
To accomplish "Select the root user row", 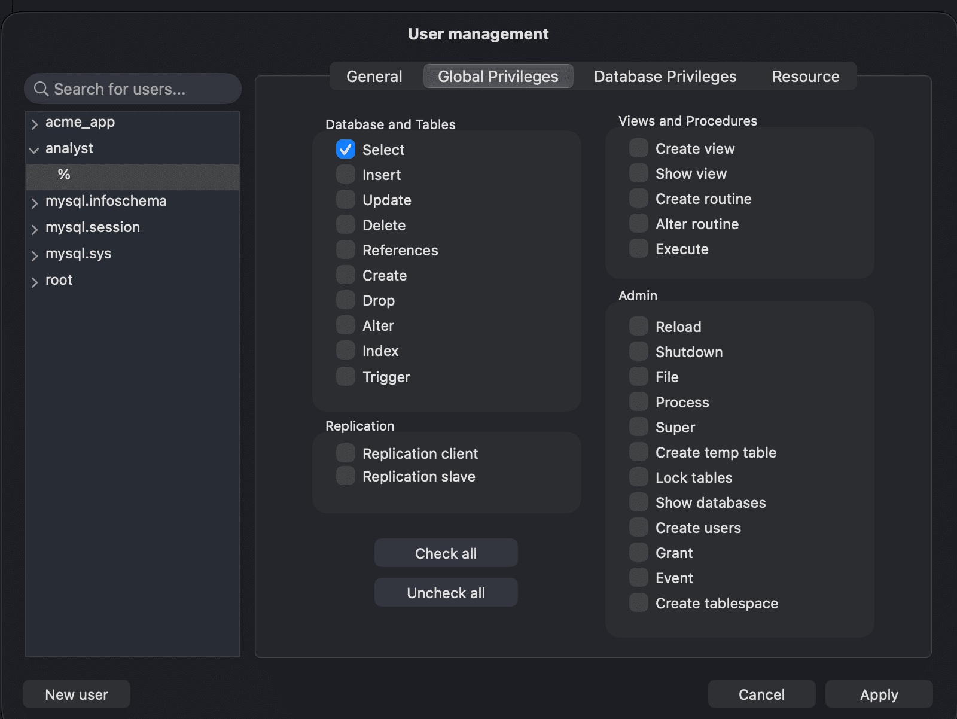I will coord(133,280).
